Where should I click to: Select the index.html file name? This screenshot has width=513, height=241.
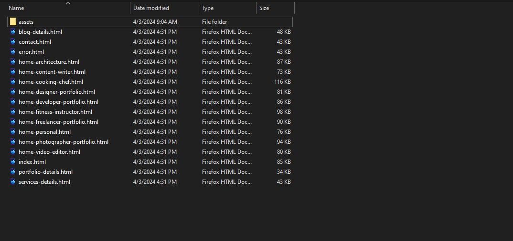pyautogui.click(x=32, y=162)
